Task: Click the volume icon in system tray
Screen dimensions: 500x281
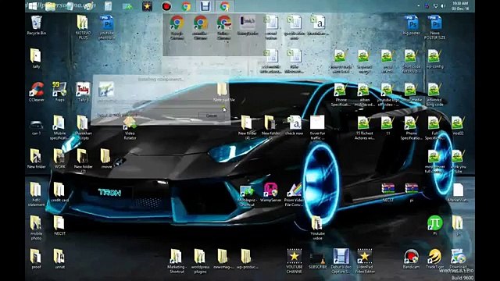Action: point(443,5)
